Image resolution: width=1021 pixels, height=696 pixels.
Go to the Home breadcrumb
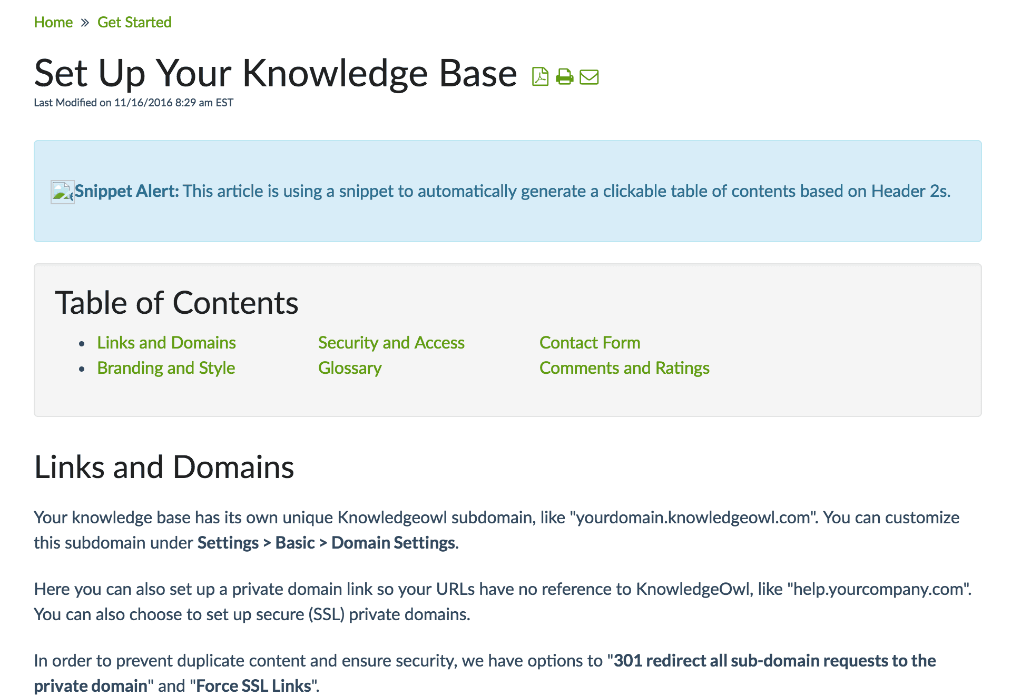click(53, 23)
